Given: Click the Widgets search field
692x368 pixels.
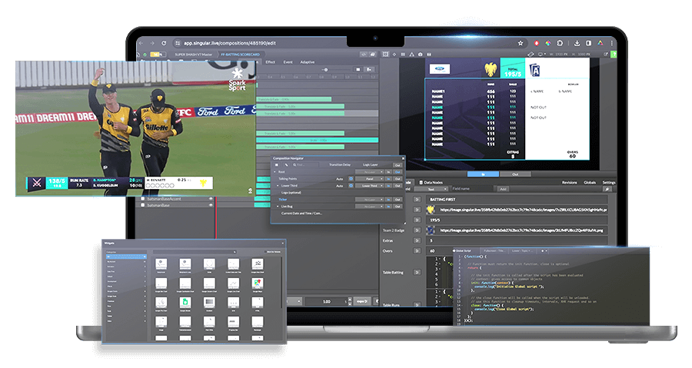Looking at the screenshot, I should click(x=195, y=252).
